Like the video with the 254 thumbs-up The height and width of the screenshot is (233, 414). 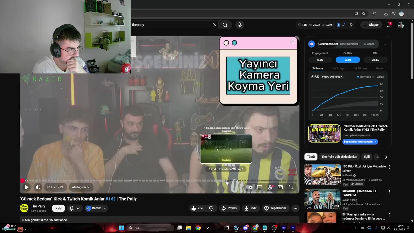coord(197,208)
